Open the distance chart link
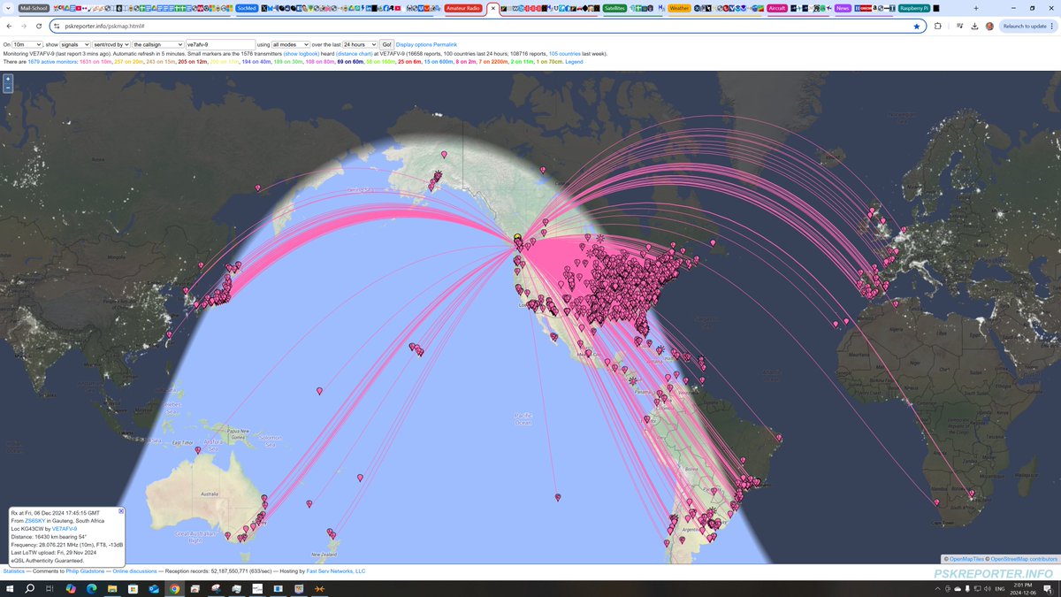This screenshot has width=1061, height=597. (354, 54)
